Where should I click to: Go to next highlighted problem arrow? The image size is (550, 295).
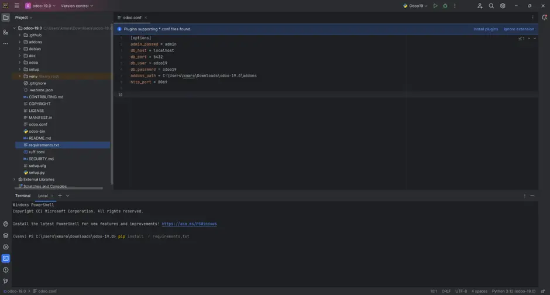click(535, 39)
